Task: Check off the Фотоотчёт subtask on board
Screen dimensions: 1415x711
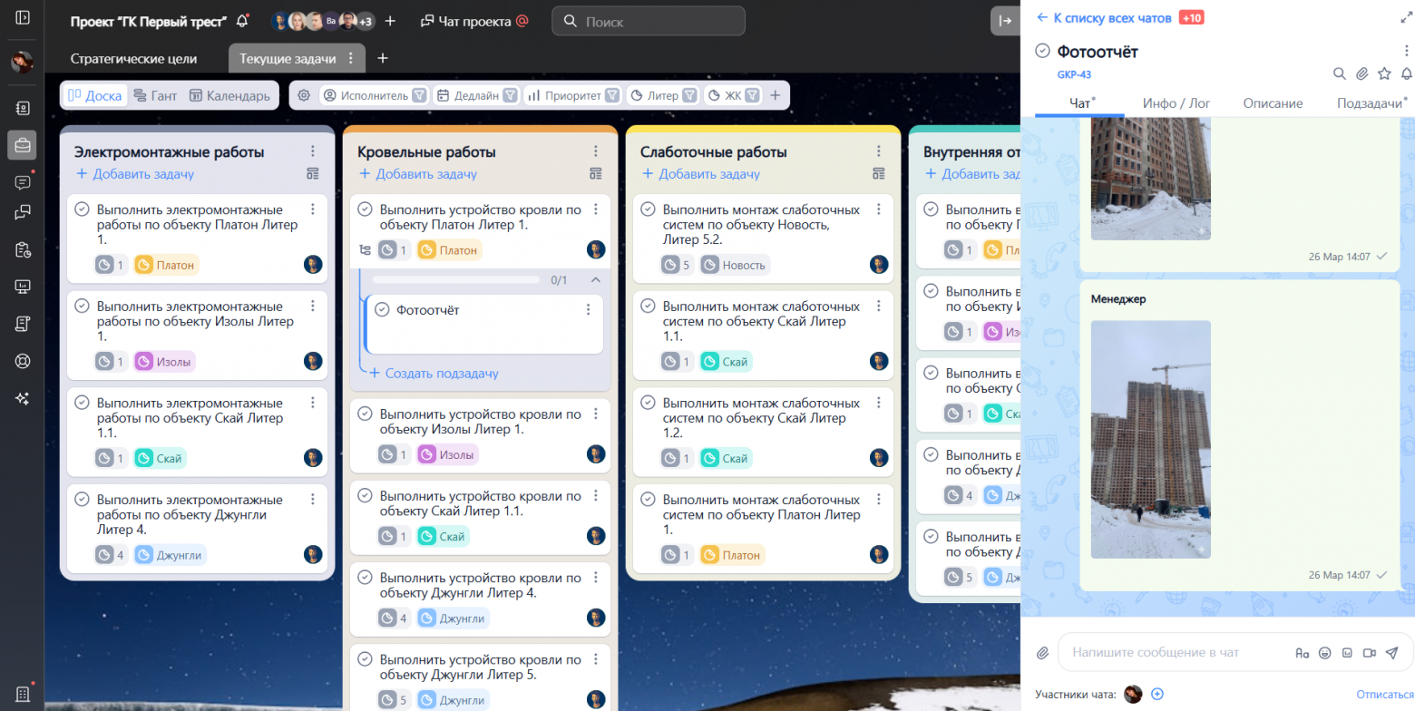Action: pos(382,309)
